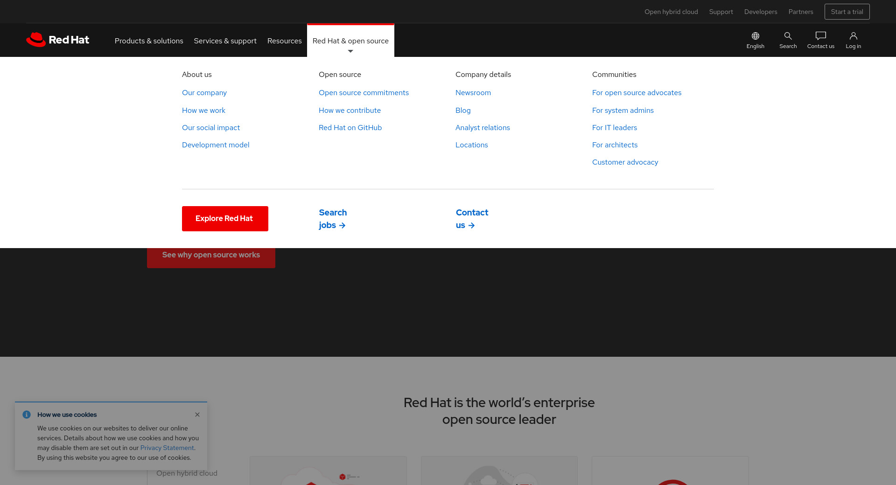
Task: Select For system admins community link
Action: point(623,111)
